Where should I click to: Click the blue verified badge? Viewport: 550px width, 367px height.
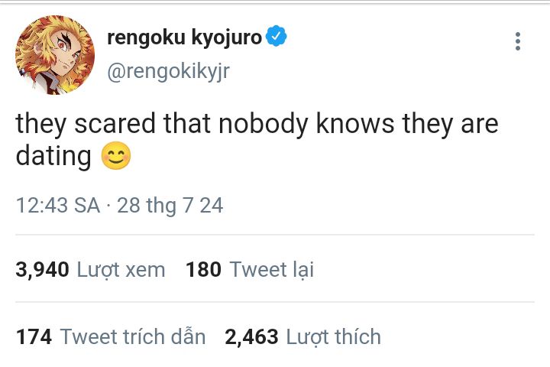[x=276, y=37]
